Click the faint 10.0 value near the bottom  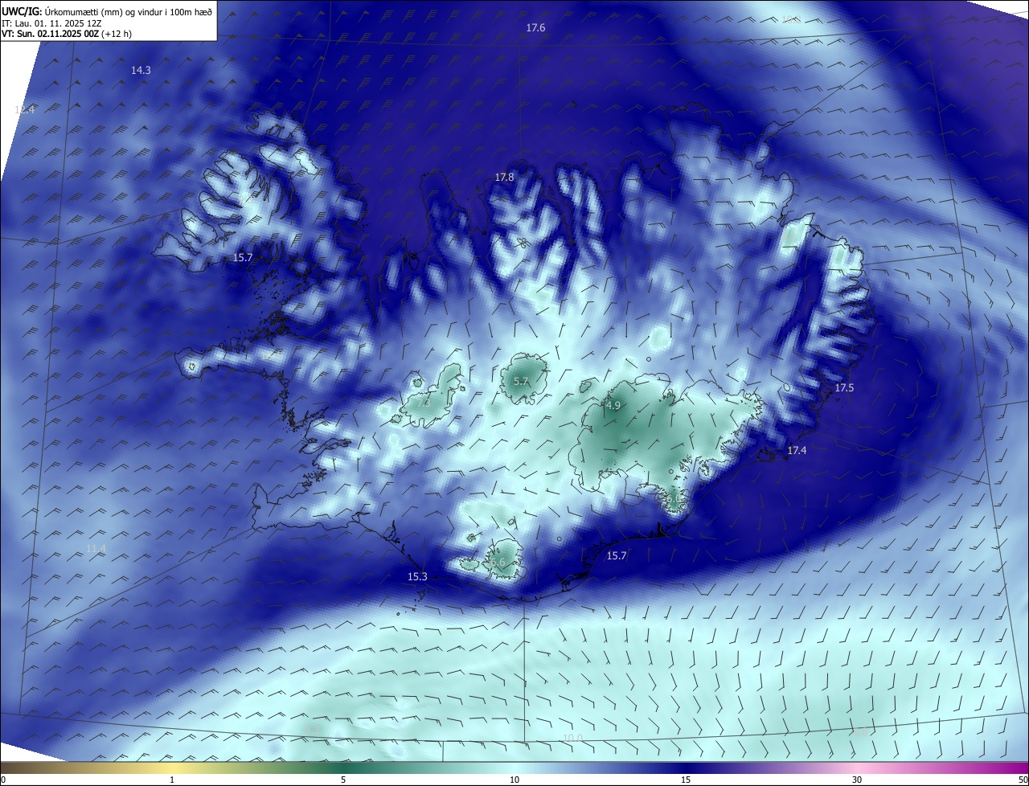[572, 739]
